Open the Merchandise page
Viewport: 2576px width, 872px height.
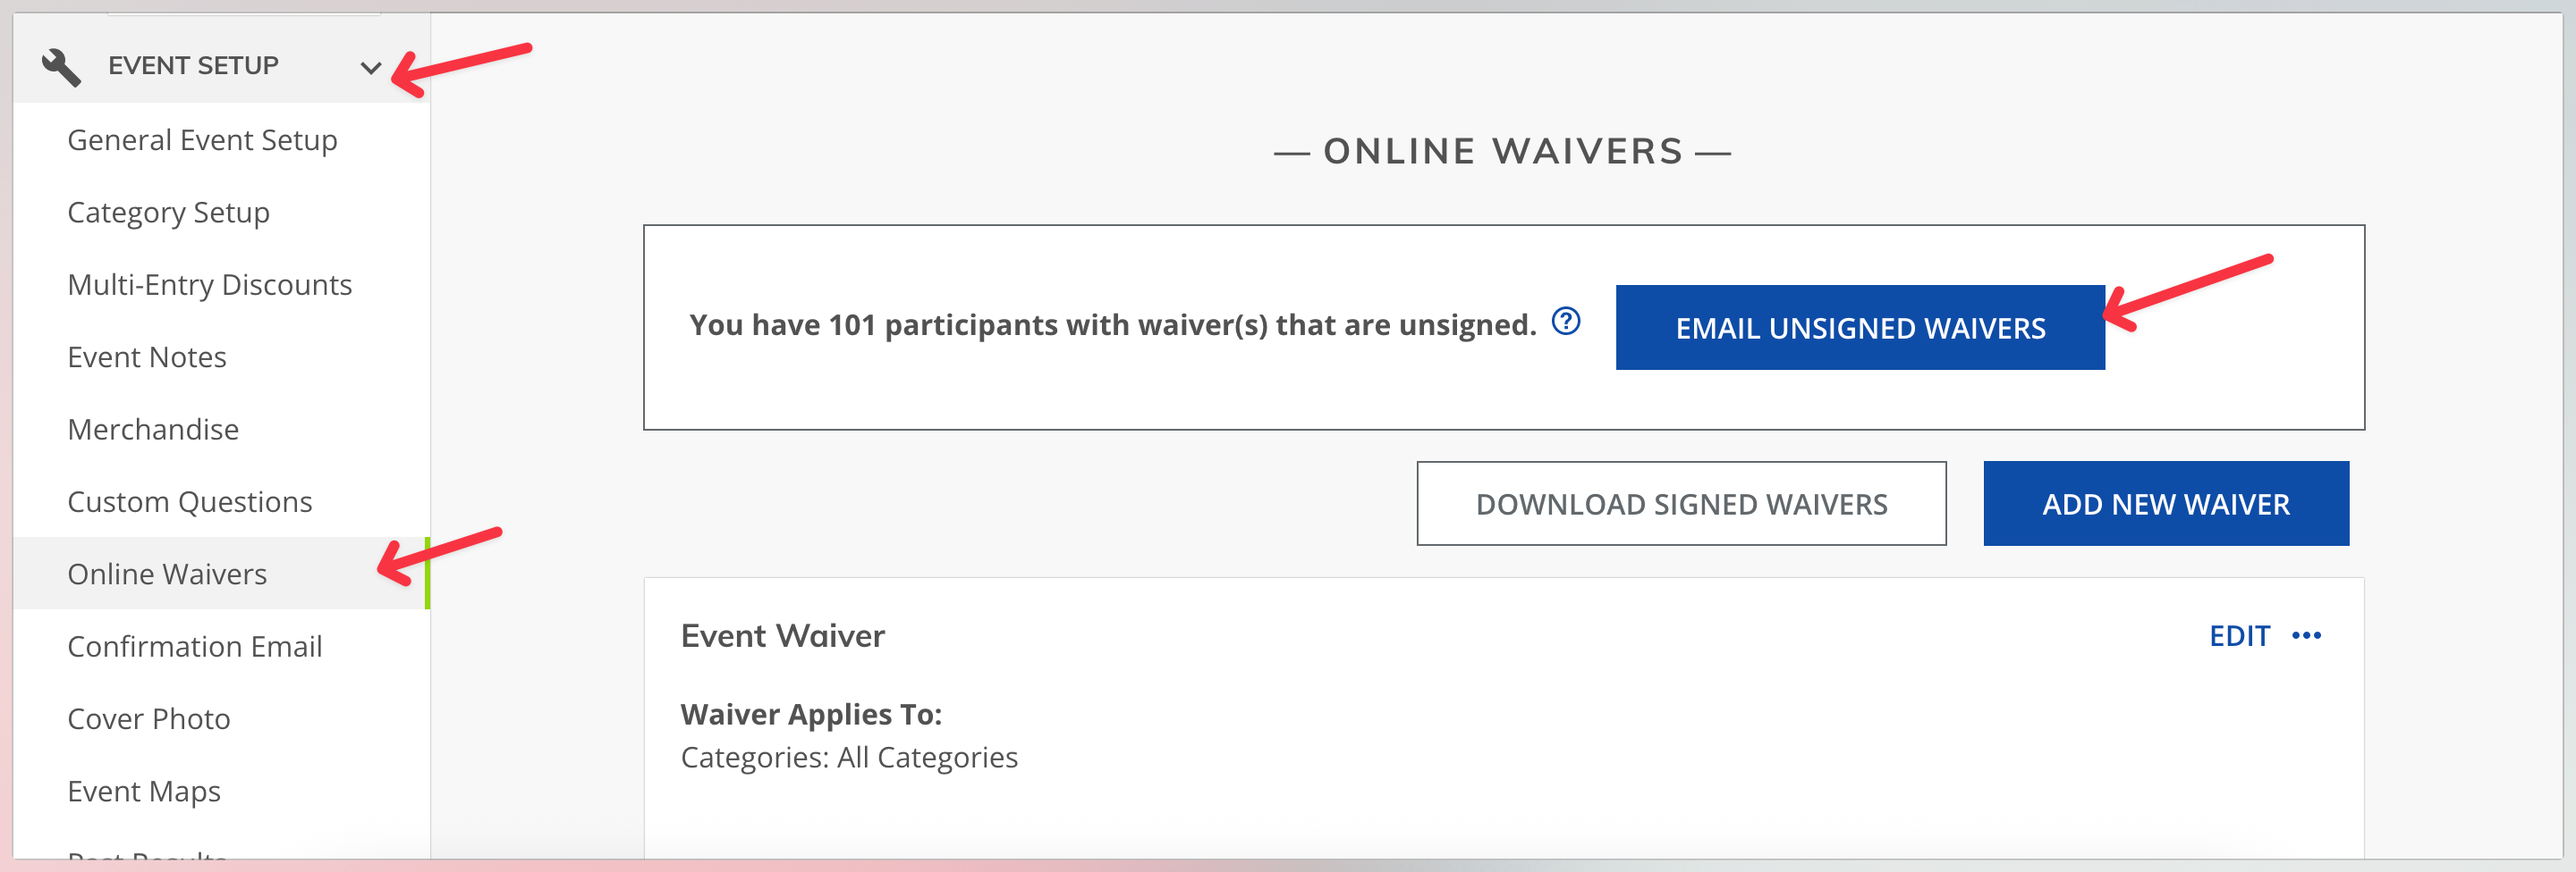[x=153, y=429]
